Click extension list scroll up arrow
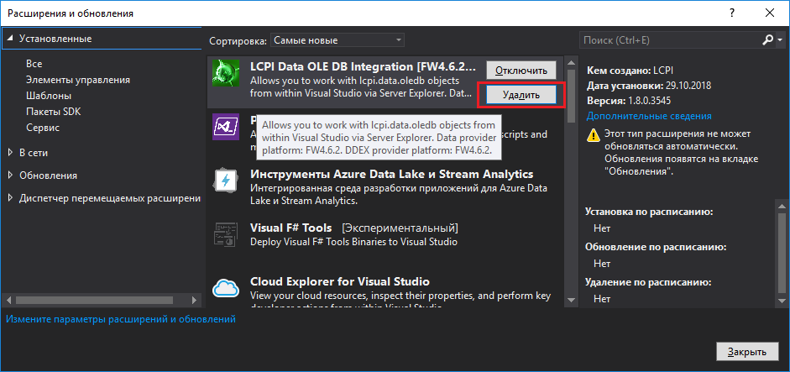The width and height of the screenshot is (790, 372). pyautogui.click(x=572, y=64)
